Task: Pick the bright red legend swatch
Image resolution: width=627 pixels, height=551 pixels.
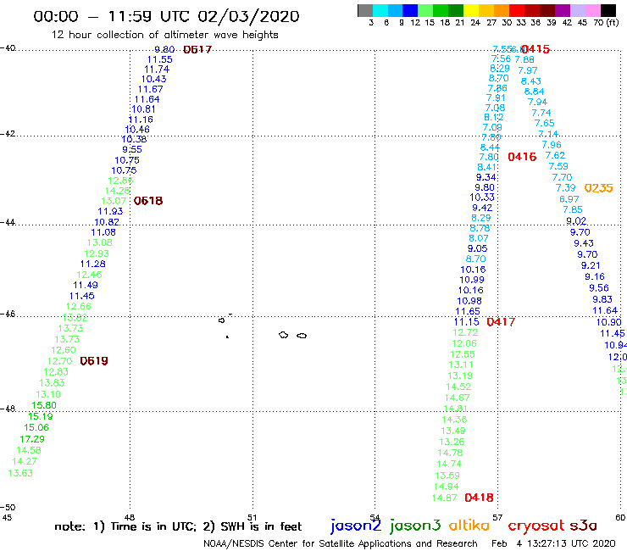Action: tap(517, 10)
